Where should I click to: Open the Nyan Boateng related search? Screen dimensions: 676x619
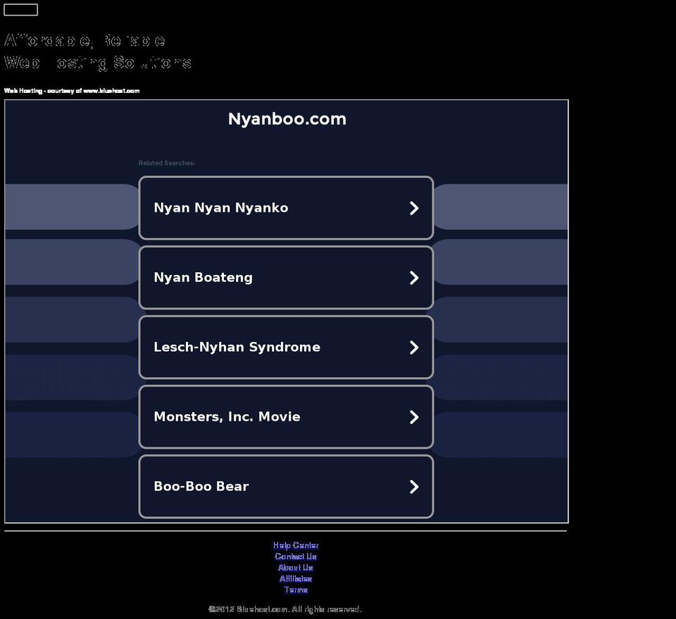click(x=286, y=277)
